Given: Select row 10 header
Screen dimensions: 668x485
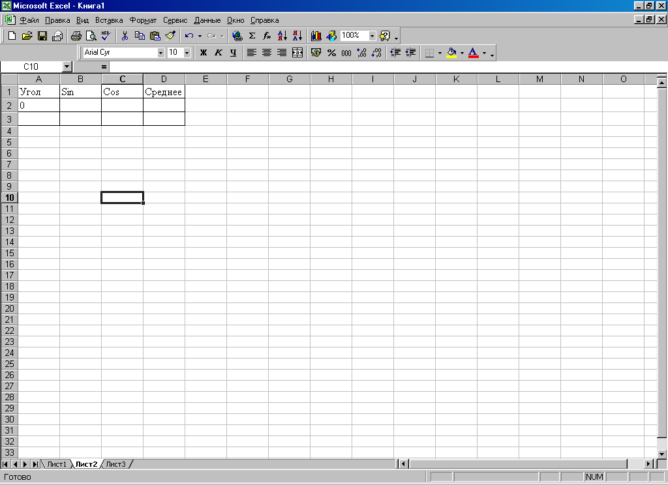Looking at the screenshot, I should [9, 198].
